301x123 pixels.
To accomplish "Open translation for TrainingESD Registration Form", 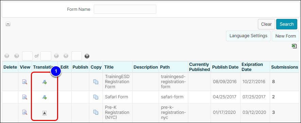I will [45, 82].
